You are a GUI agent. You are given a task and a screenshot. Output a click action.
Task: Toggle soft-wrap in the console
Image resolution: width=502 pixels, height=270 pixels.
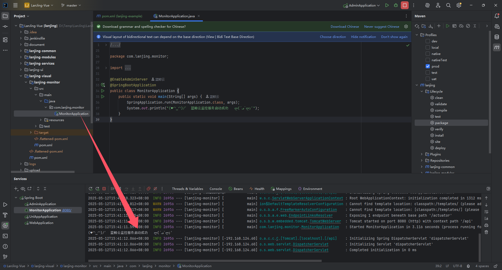(486, 212)
